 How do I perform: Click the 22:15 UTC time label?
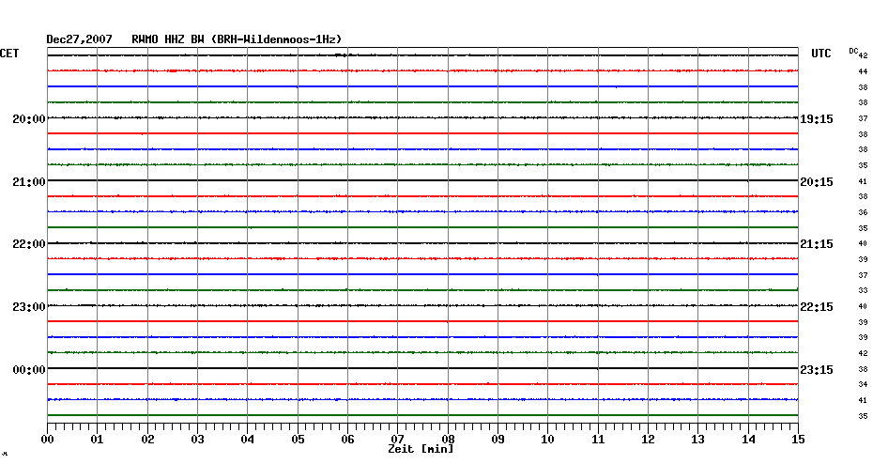[817, 307]
